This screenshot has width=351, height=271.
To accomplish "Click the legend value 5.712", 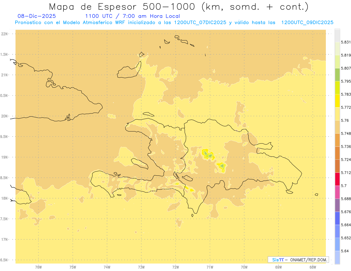I will pos(346,173).
